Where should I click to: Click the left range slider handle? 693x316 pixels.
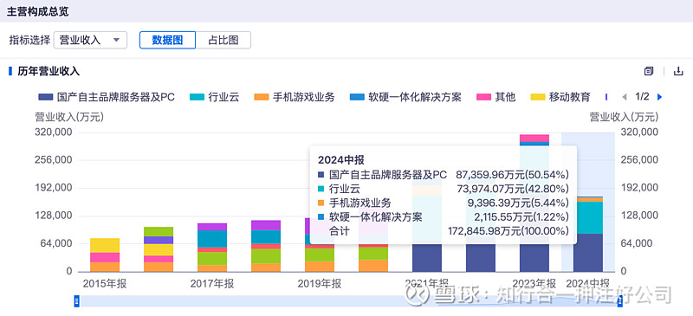(77, 301)
